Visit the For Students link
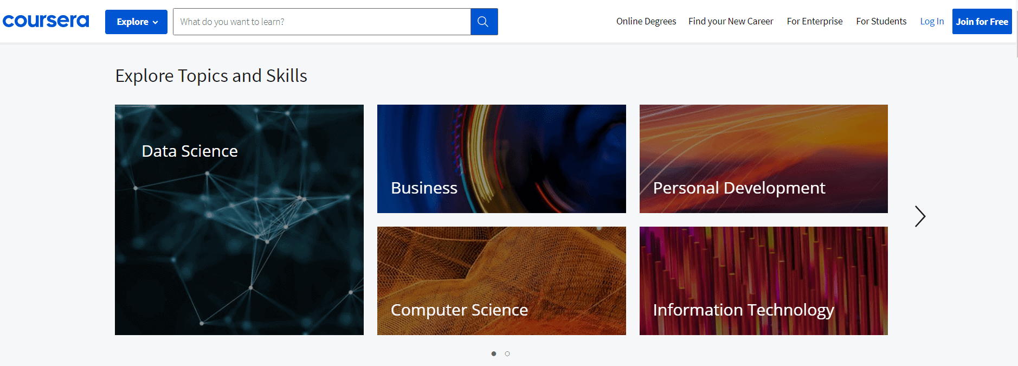The image size is (1018, 366). coord(881,21)
